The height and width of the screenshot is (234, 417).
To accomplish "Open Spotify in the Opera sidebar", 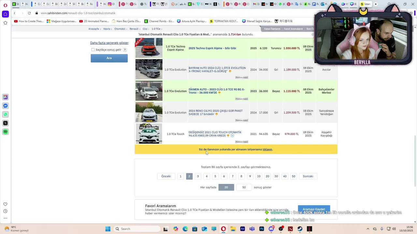I will [6, 132].
